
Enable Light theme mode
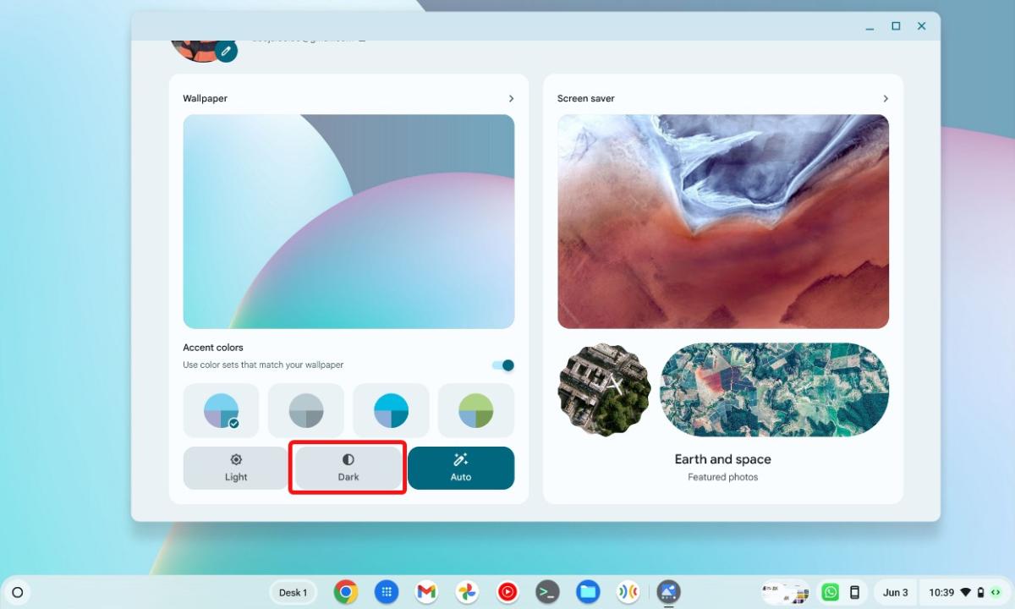pos(234,468)
